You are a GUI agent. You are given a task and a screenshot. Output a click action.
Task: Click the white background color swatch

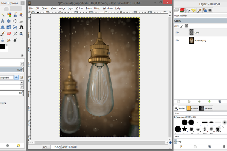[x=6, y=50]
